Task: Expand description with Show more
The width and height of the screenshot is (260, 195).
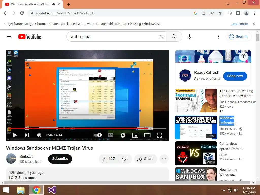Action: [x=27, y=178]
